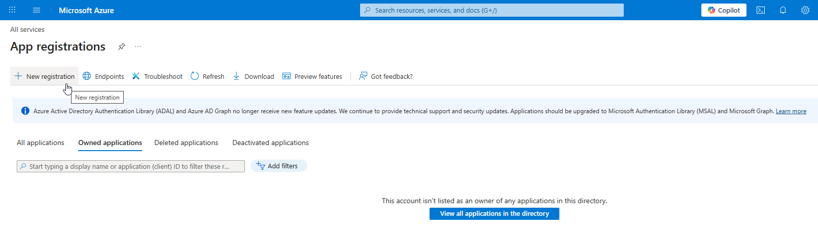Viewport: 818px width, 235px height.
Task: Open the hamburger portal menu
Action: pos(37,10)
